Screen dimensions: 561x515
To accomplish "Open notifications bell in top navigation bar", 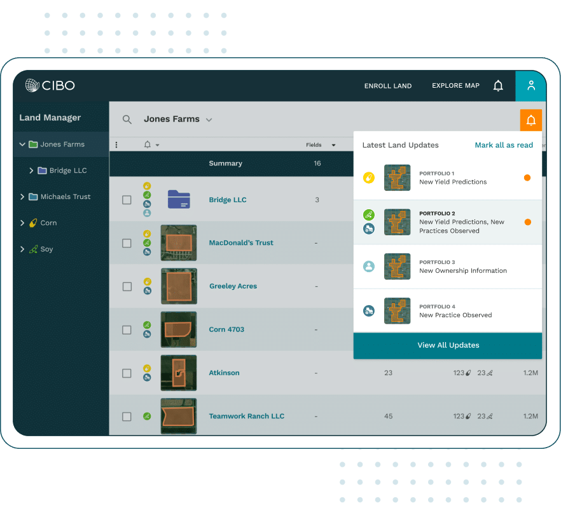I will 498,86.
